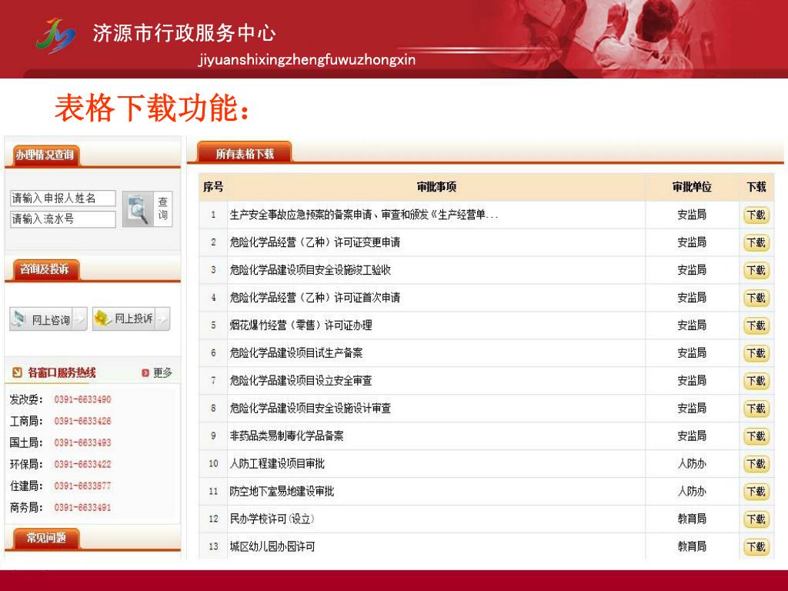Click the 更多 link in hotline section
Viewport: 788px width, 591px height.
pyautogui.click(x=163, y=372)
